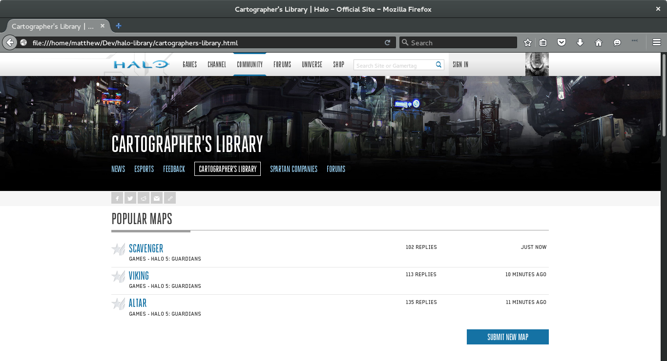Open the Shop navigation item
667x361 pixels.
pos(339,64)
